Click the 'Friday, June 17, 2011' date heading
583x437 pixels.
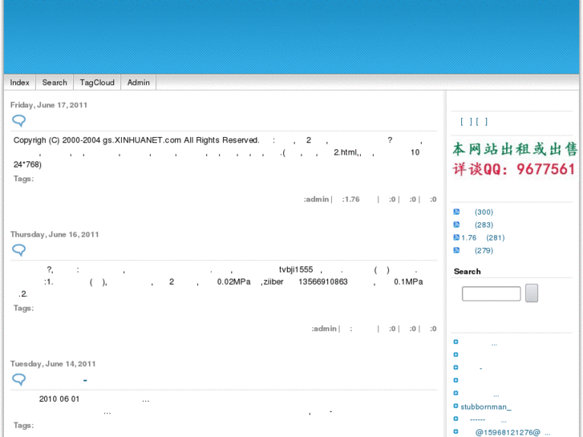click(x=49, y=105)
